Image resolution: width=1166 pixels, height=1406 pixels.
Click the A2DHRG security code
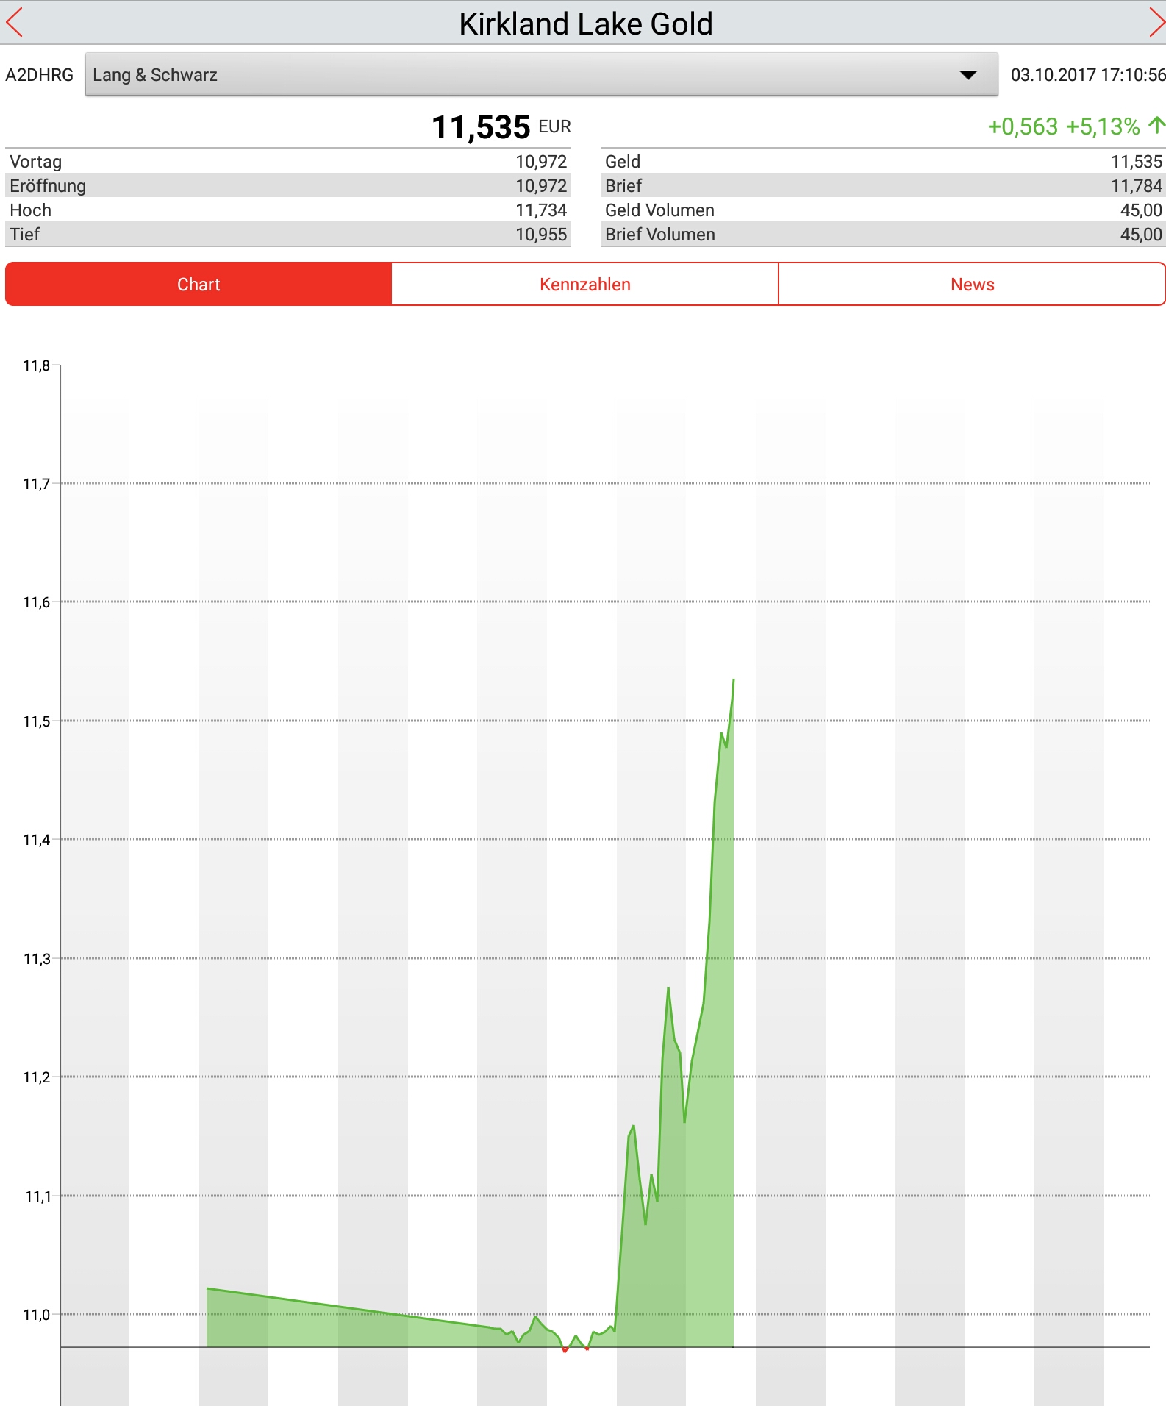coord(40,75)
